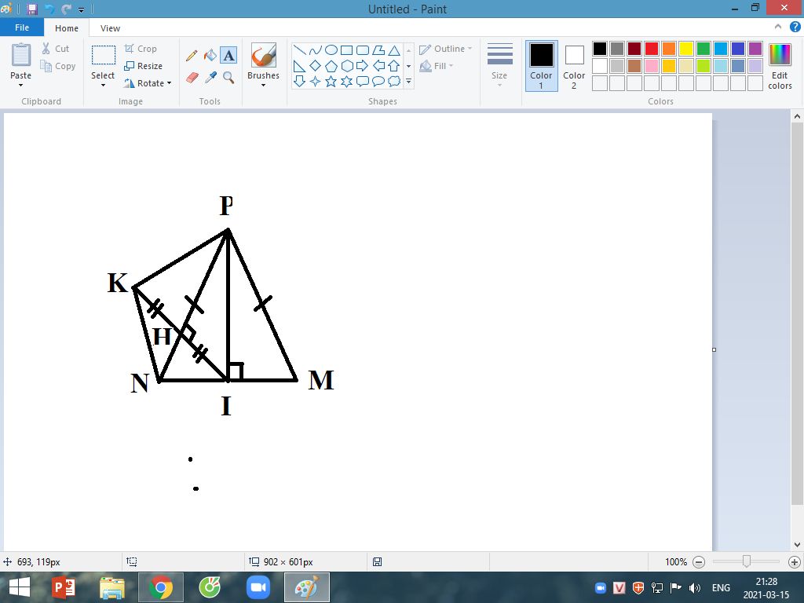
Task: Adjust the zoom slider handle
Action: 747,562
